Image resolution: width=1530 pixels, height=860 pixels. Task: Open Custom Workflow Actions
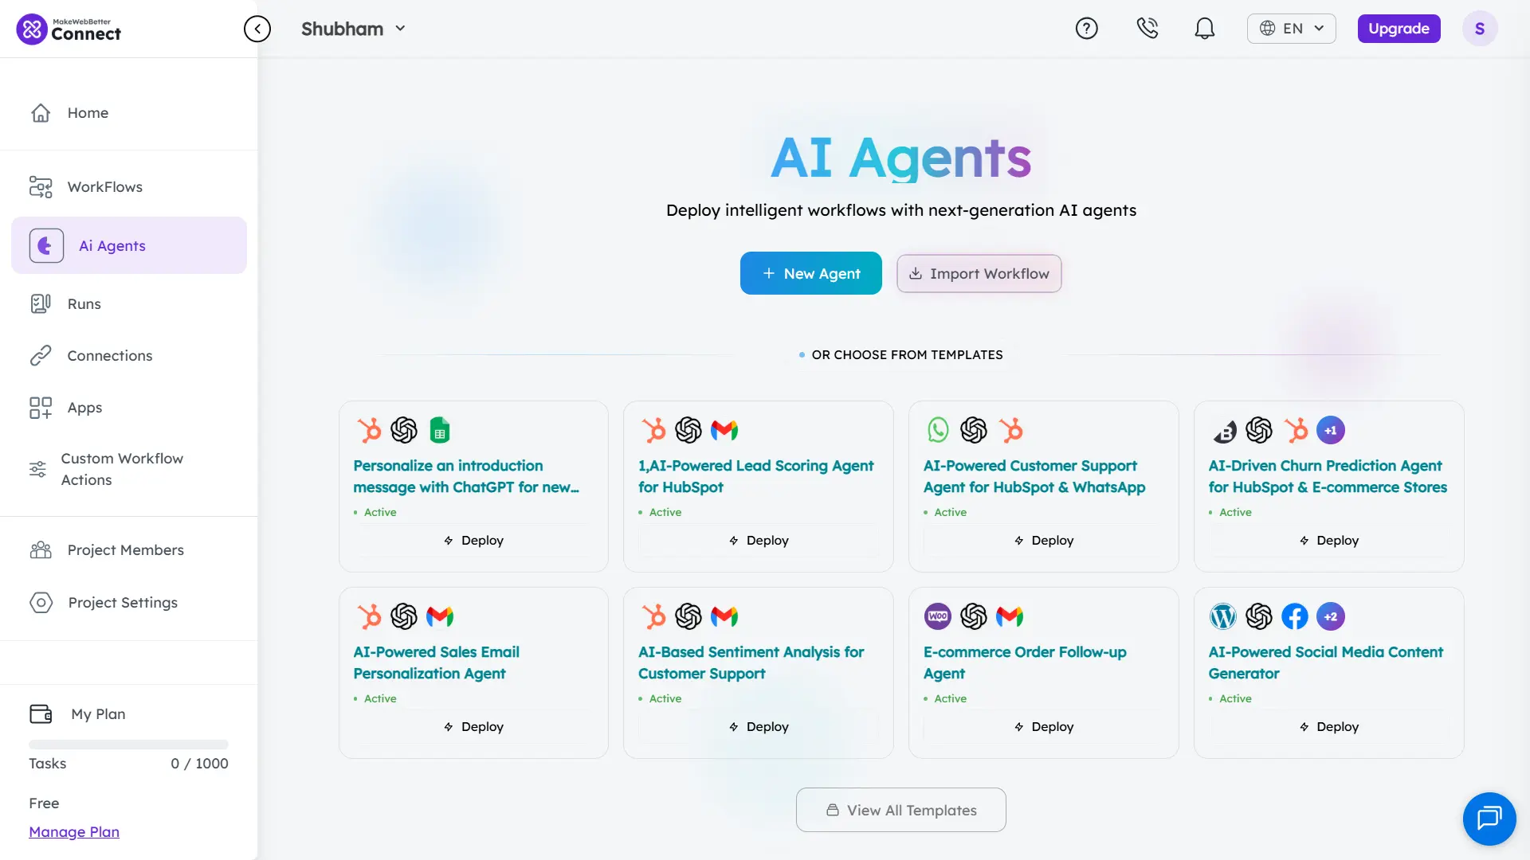click(x=121, y=469)
